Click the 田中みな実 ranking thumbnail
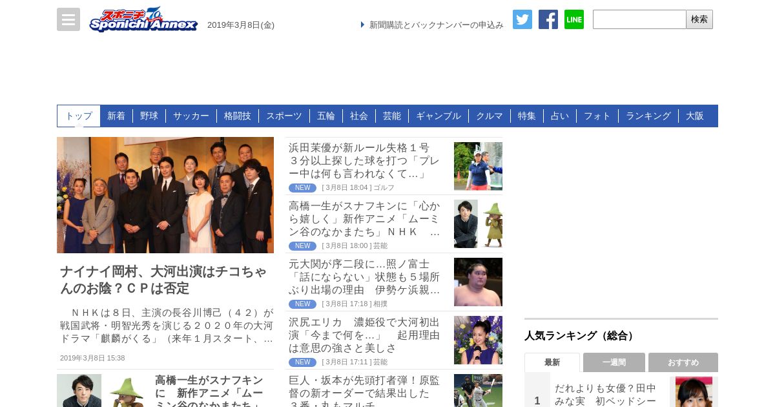775x407 pixels. pyautogui.click(x=694, y=392)
